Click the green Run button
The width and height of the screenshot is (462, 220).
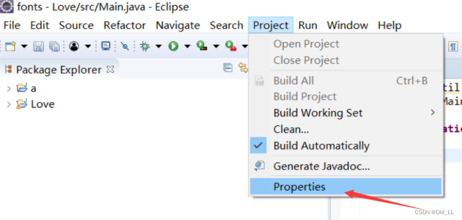coord(173,46)
